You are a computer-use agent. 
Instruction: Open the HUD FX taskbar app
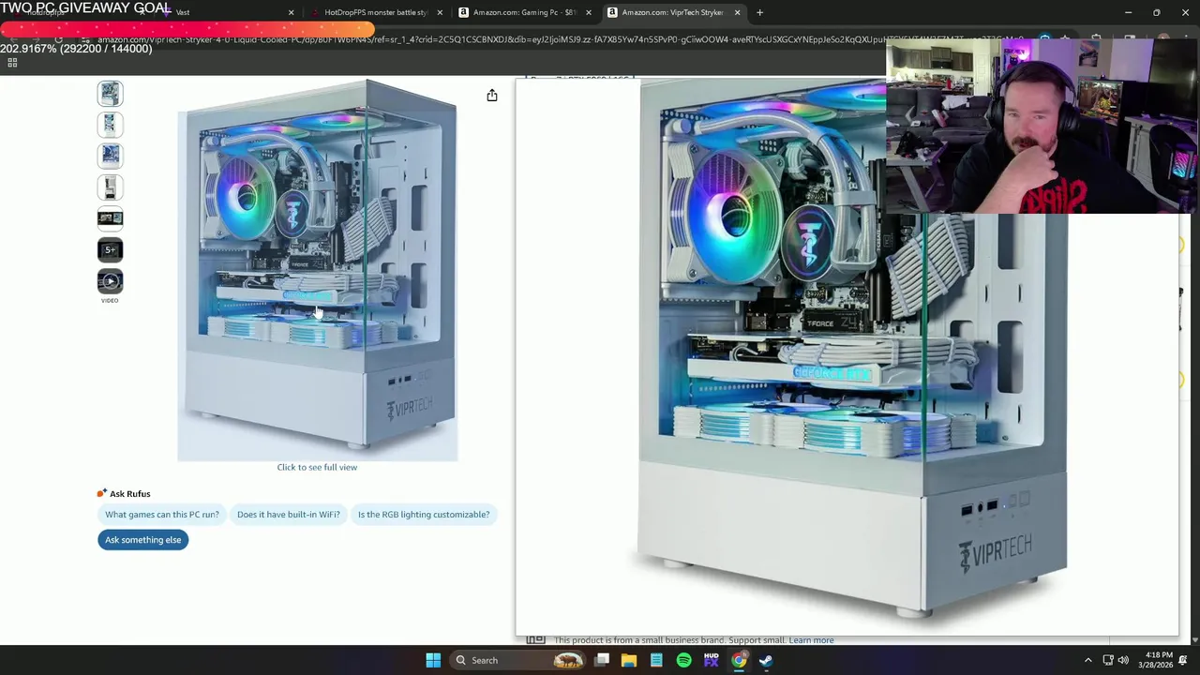[711, 660]
